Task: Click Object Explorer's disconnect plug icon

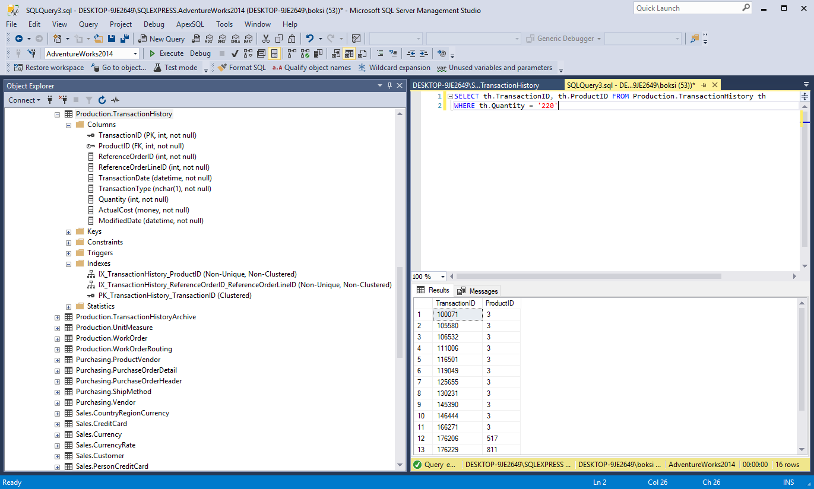Action: 63,100
